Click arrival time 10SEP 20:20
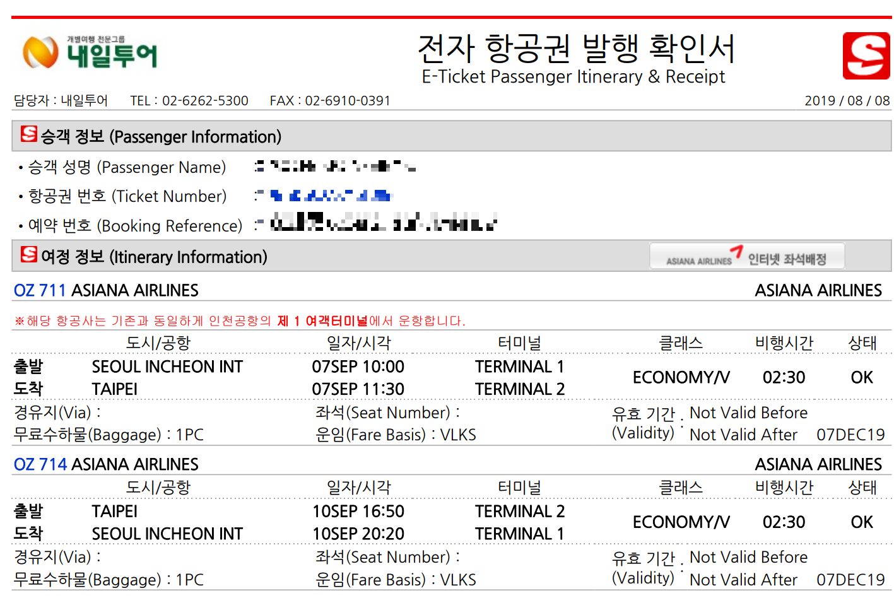The width and height of the screenshot is (894, 598). 358,534
